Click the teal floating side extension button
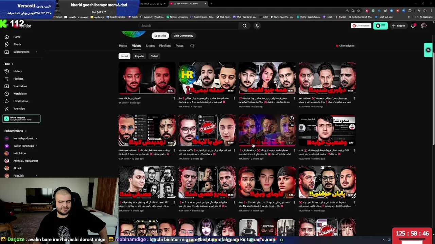The width and height of the screenshot is (435, 244). point(428,50)
